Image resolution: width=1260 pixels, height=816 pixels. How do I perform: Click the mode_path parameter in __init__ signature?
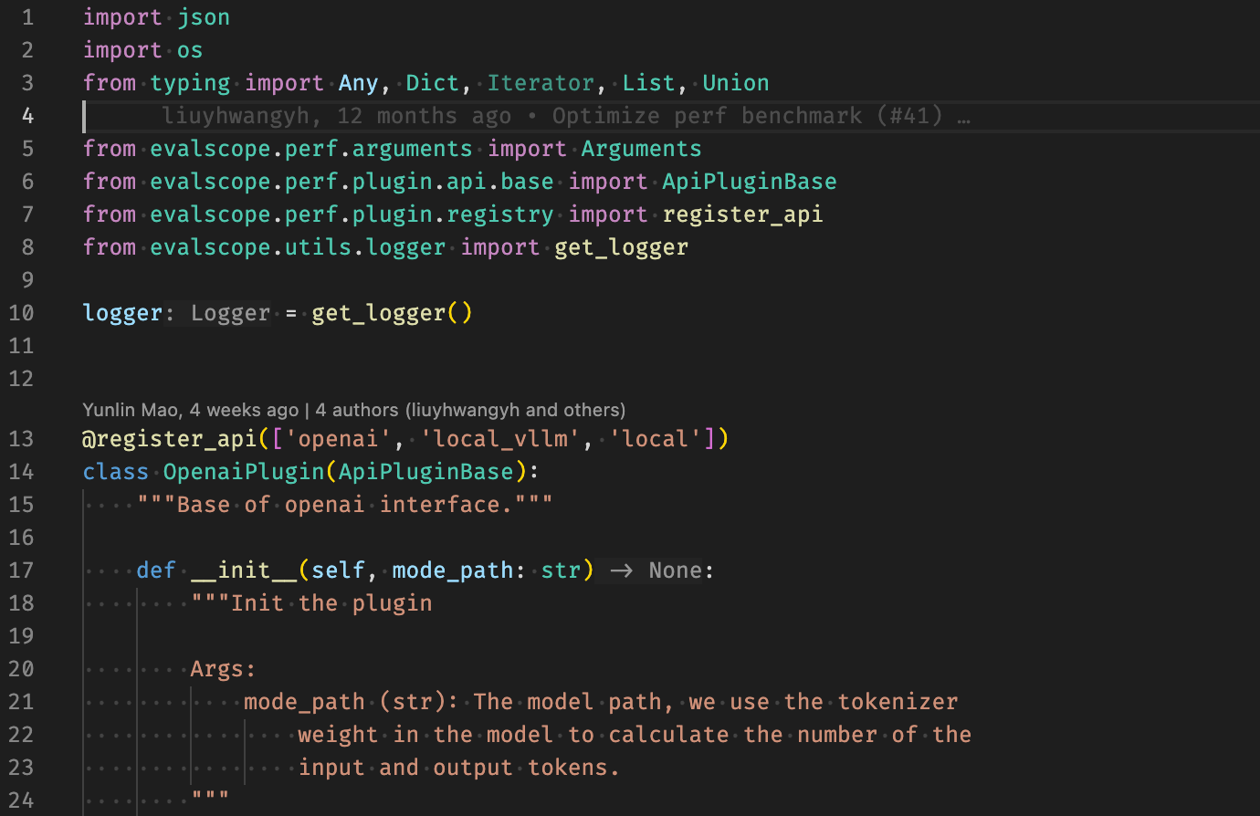(x=452, y=570)
